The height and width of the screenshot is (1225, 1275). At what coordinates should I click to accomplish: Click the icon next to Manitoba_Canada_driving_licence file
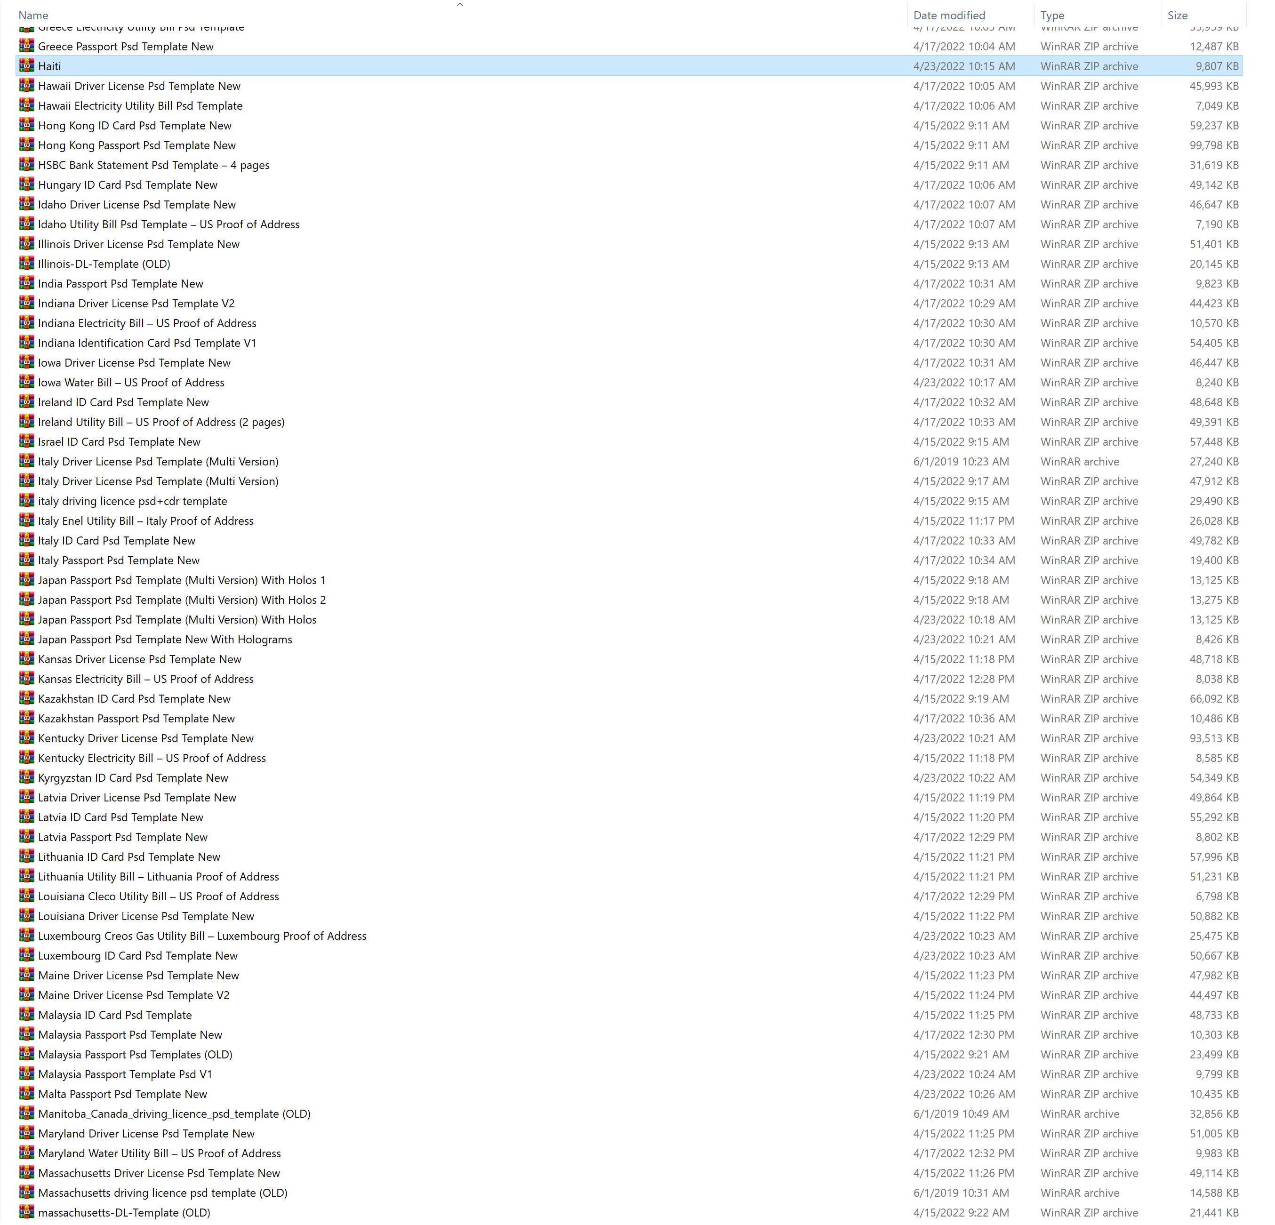coord(27,1113)
